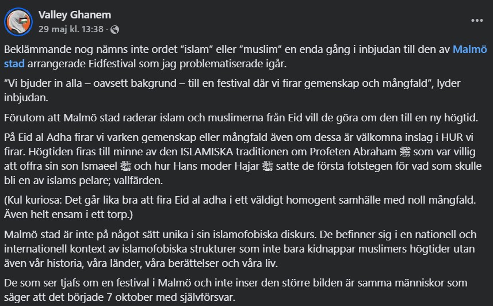Follow the blue "Malmö" link
The height and width of the screenshot is (306, 493).
(470, 49)
